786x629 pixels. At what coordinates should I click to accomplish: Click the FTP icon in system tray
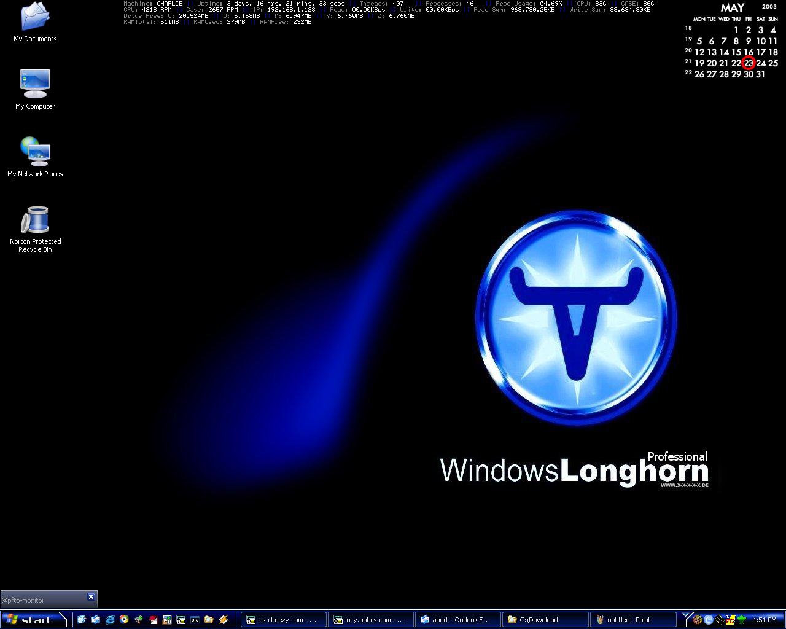point(731,620)
